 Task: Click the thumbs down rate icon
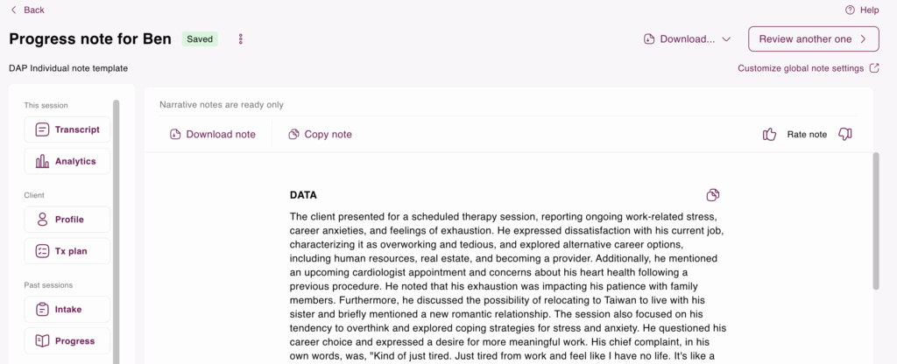pos(844,134)
